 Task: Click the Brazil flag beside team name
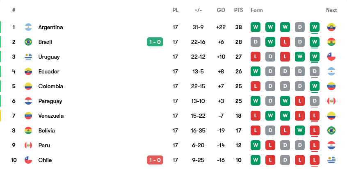28,42
